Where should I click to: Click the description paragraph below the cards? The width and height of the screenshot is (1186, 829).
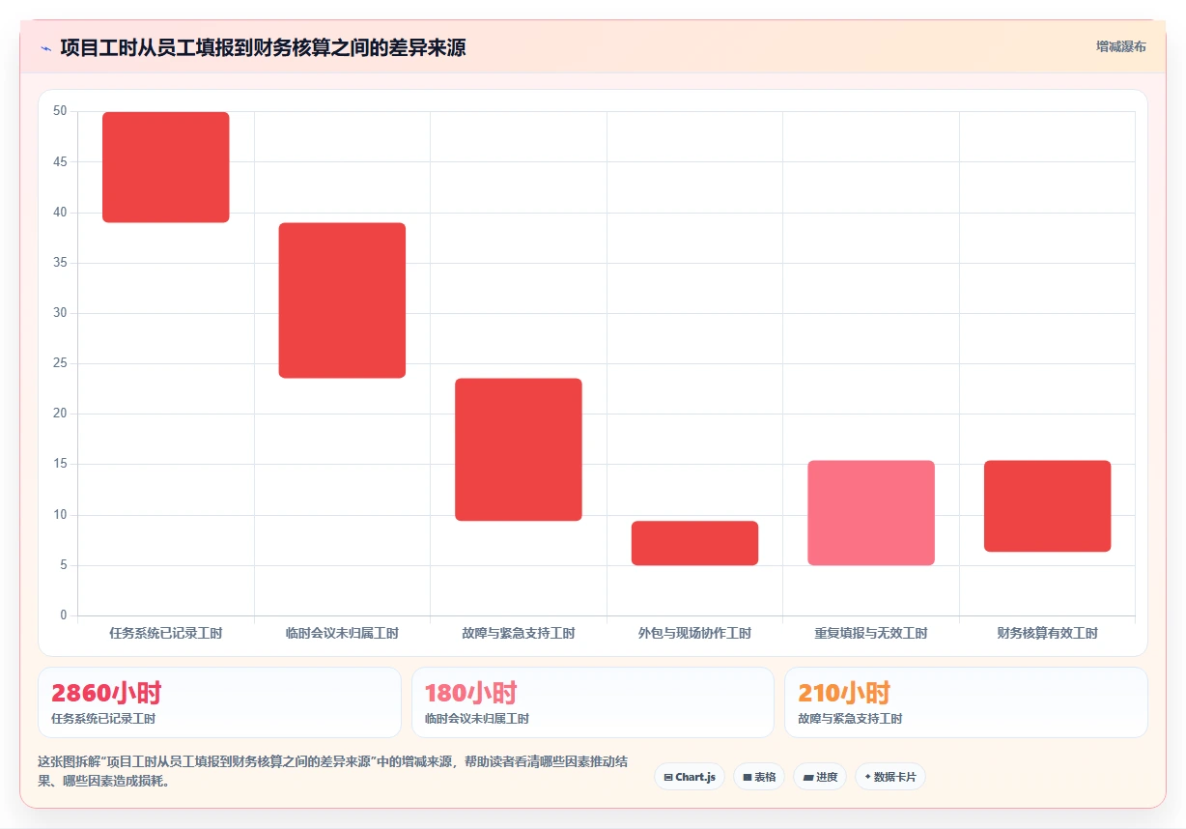point(333,771)
